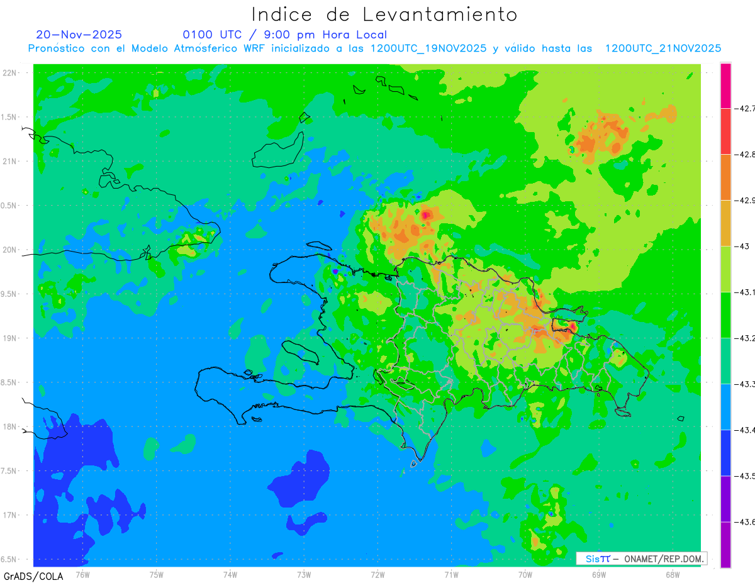Click the '74W' longitude label
The width and height of the screenshot is (755, 583).
tap(230, 575)
